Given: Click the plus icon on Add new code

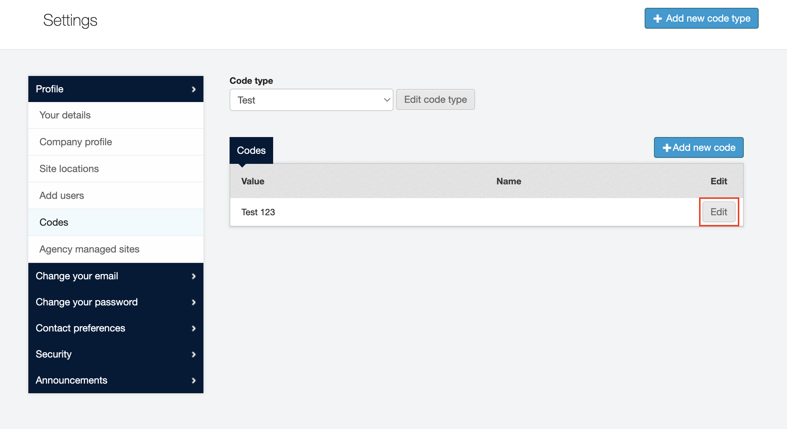Looking at the screenshot, I should (666, 148).
